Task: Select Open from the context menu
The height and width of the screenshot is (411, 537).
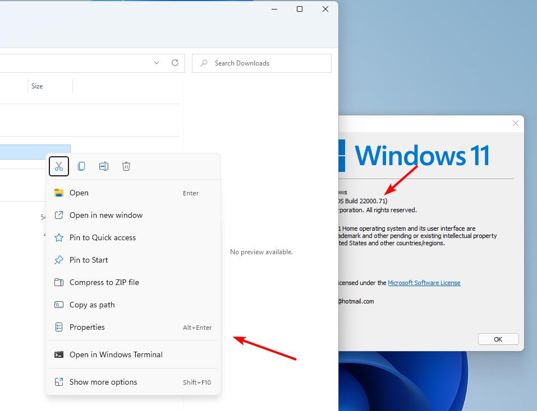Action: [133, 193]
